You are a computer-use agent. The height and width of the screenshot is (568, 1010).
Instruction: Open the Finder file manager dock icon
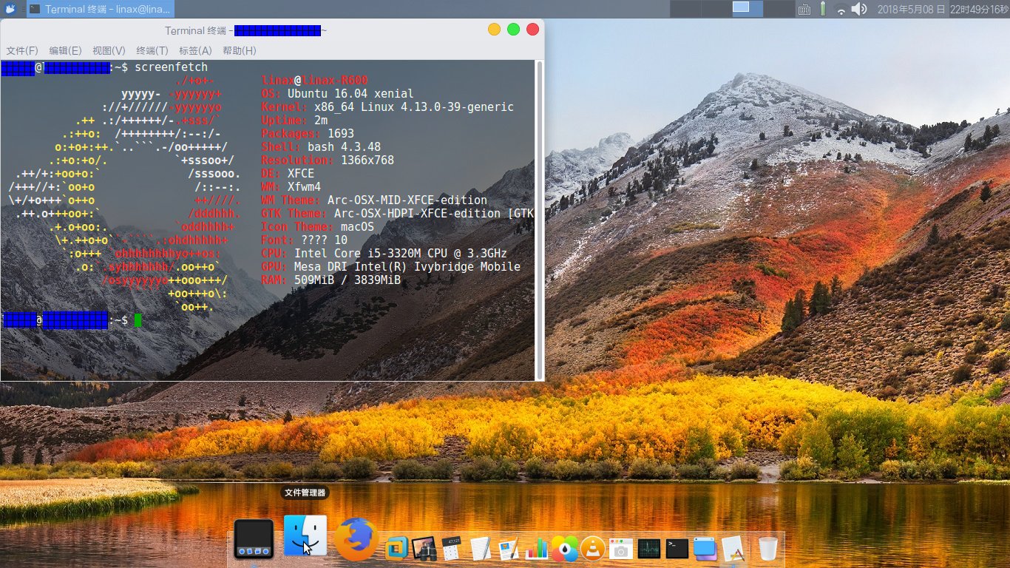coord(305,536)
